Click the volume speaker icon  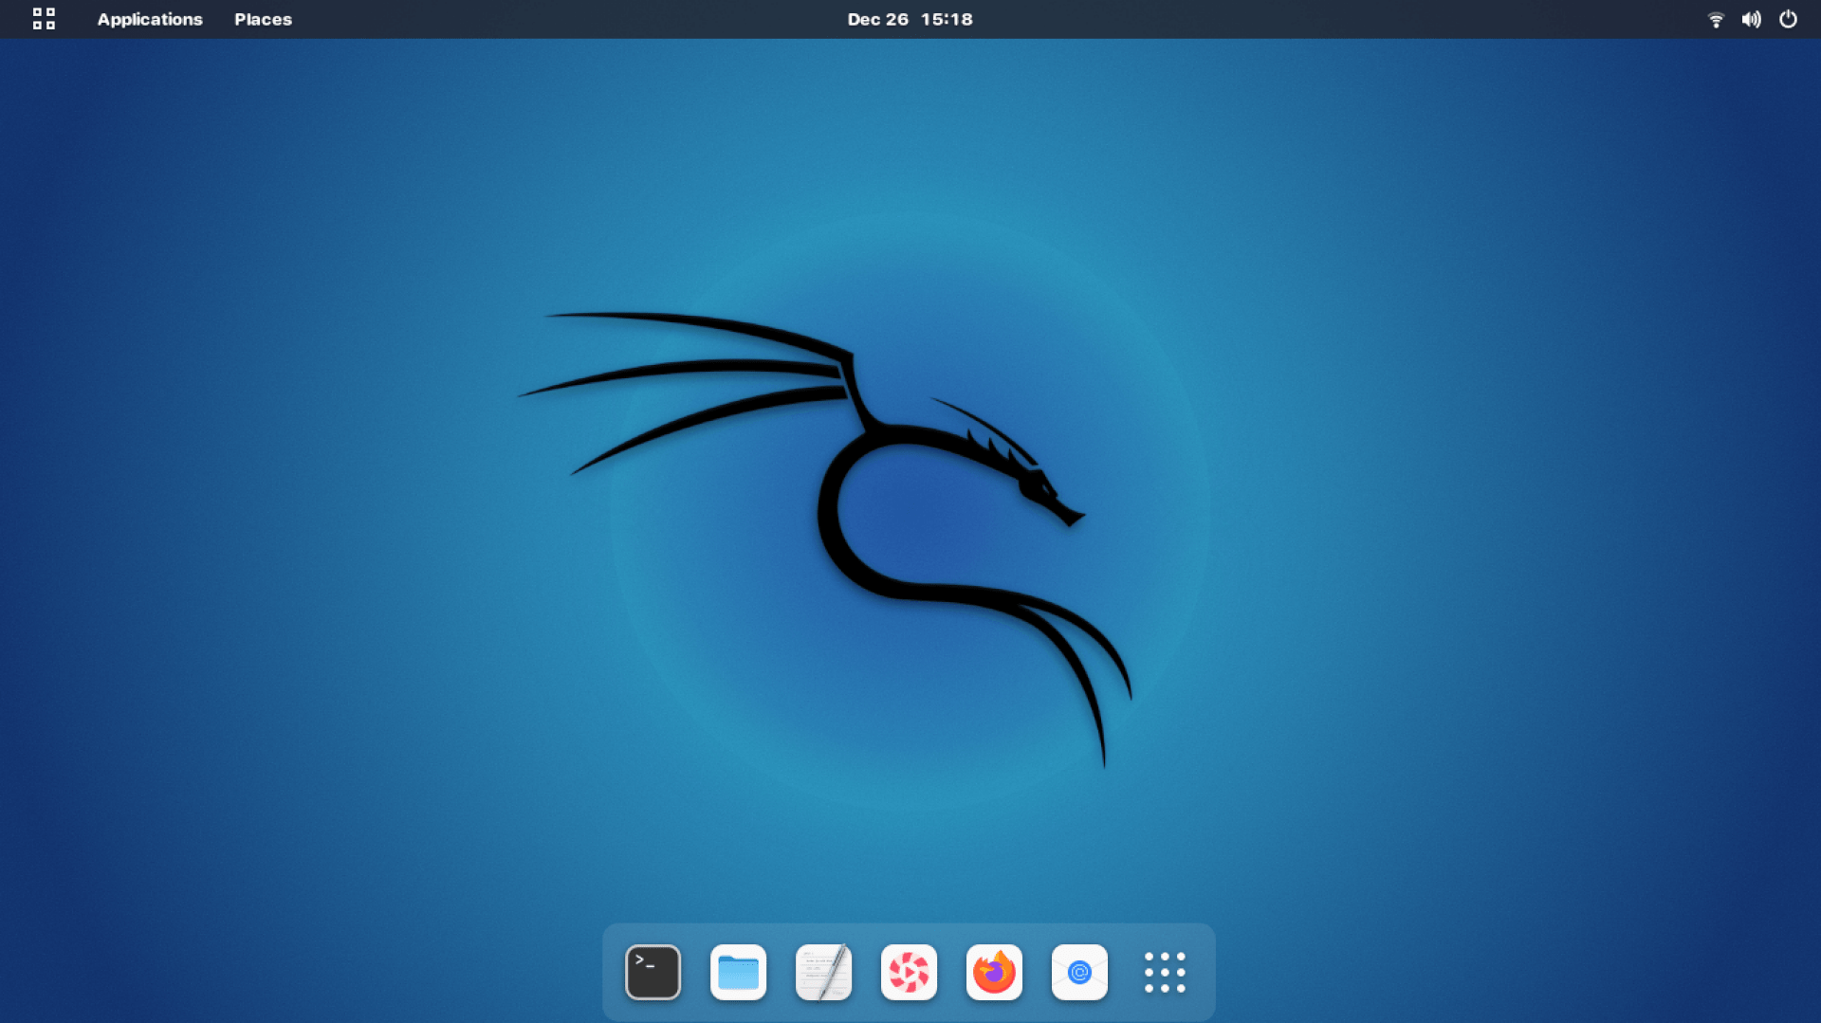(x=1751, y=19)
